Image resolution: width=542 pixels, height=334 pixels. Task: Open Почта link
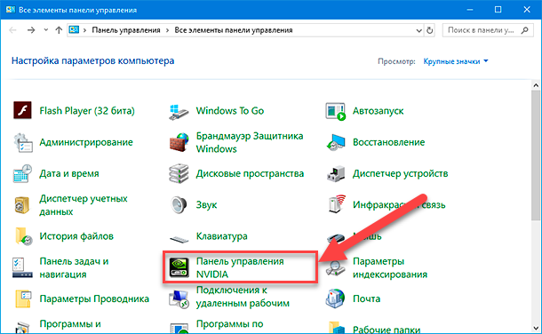[366, 298]
